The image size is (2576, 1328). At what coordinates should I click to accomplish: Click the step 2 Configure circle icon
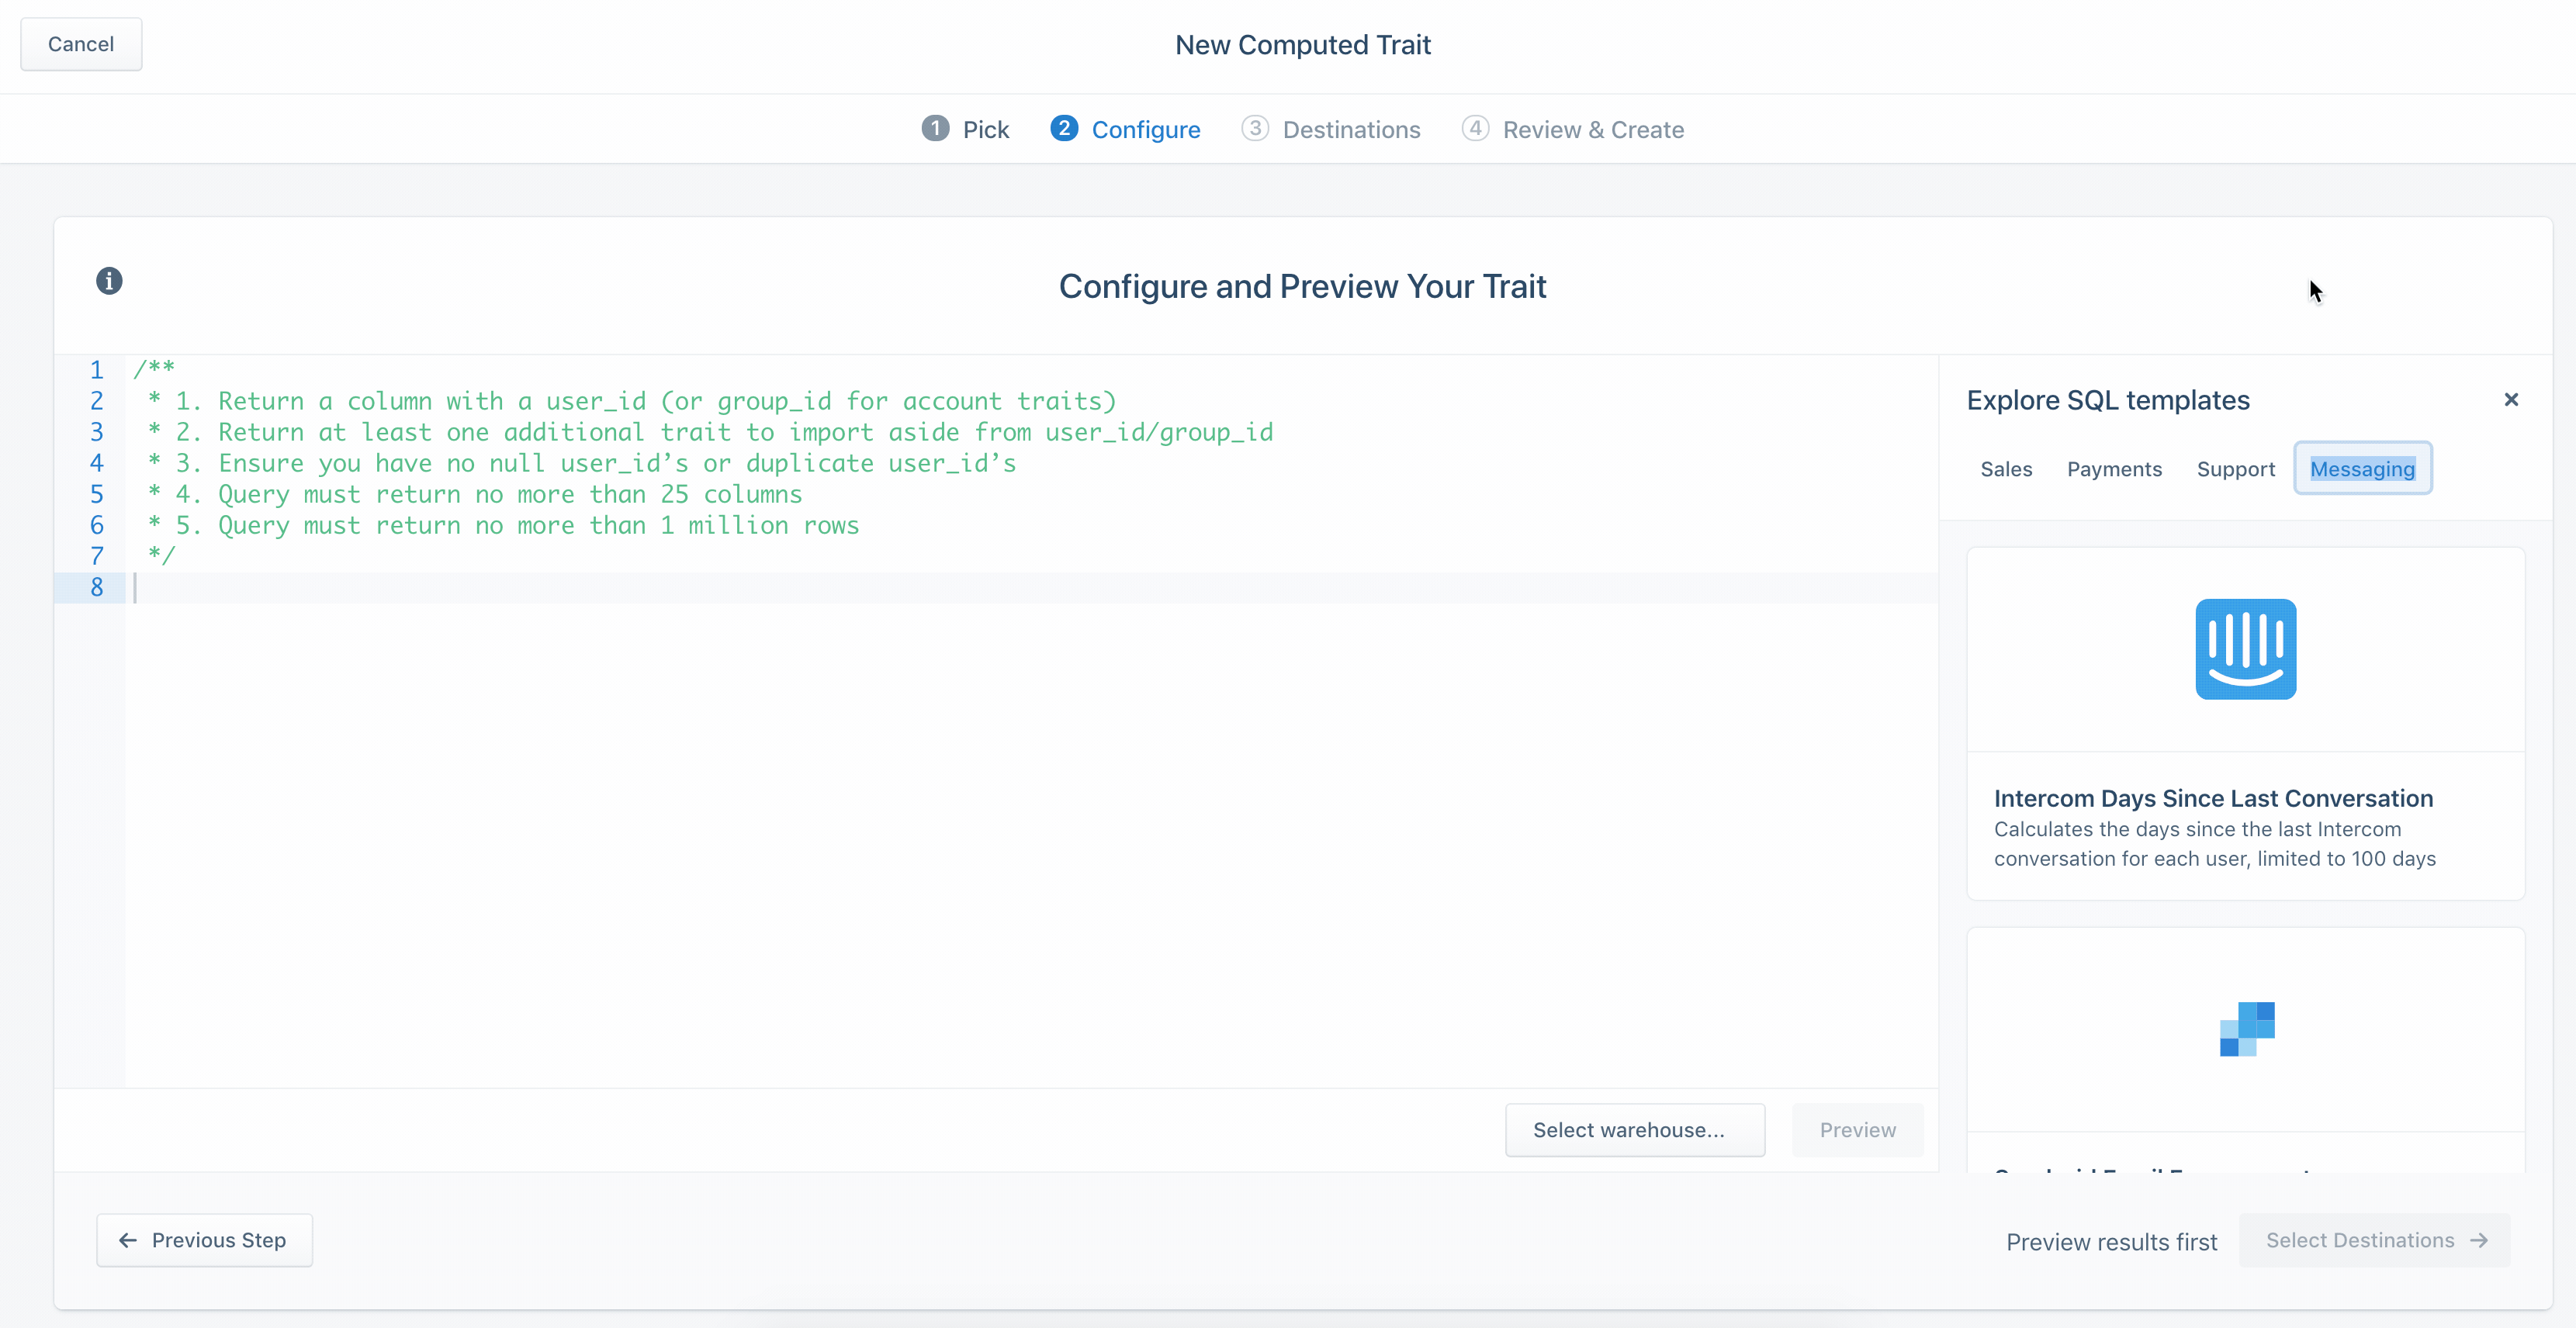(x=1064, y=129)
